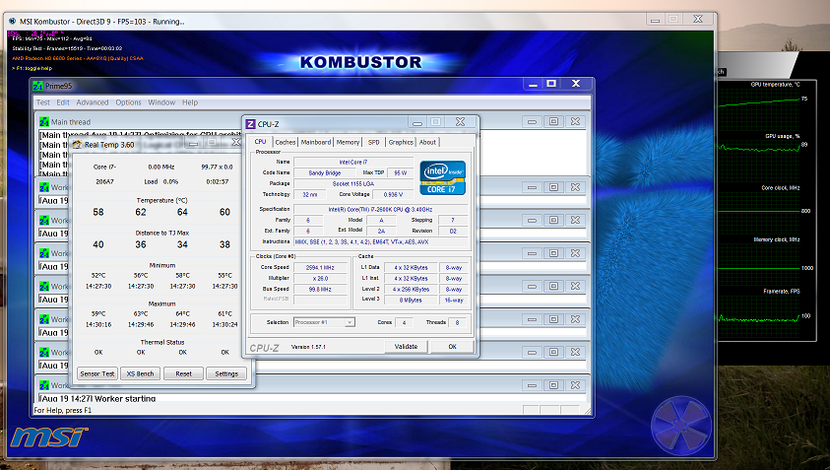Open the Help menu in Prime95
The image size is (830, 470).
click(190, 102)
